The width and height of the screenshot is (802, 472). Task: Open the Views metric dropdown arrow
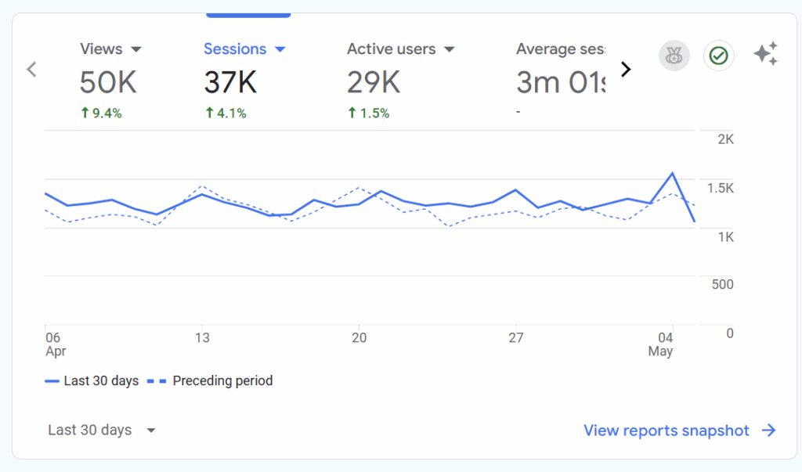pos(135,49)
